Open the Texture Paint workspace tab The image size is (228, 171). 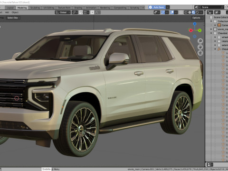click(x=64, y=8)
